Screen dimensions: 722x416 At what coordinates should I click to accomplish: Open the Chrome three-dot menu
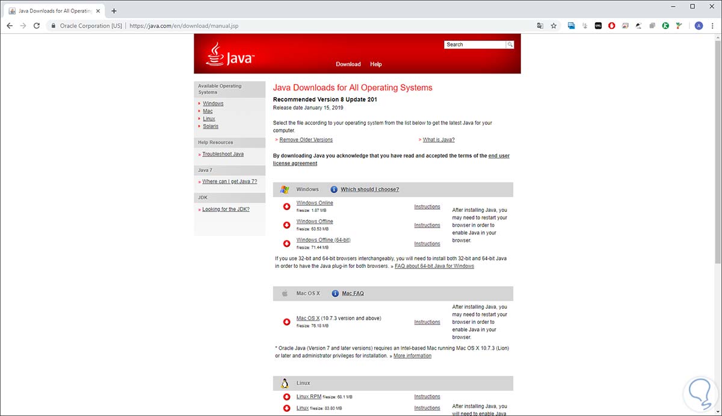[x=712, y=26]
